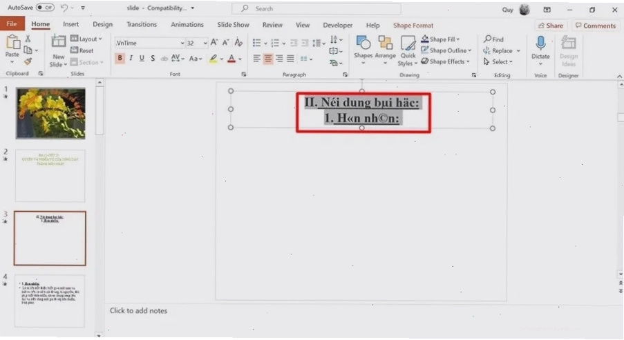Open Review tab
624x340 pixels.
pyautogui.click(x=272, y=25)
